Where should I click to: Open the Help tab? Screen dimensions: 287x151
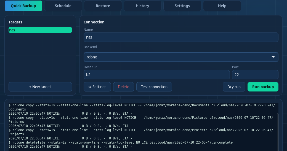(x=222, y=6)
